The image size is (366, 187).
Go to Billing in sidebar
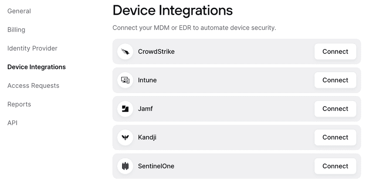click(x=16, y=30)
